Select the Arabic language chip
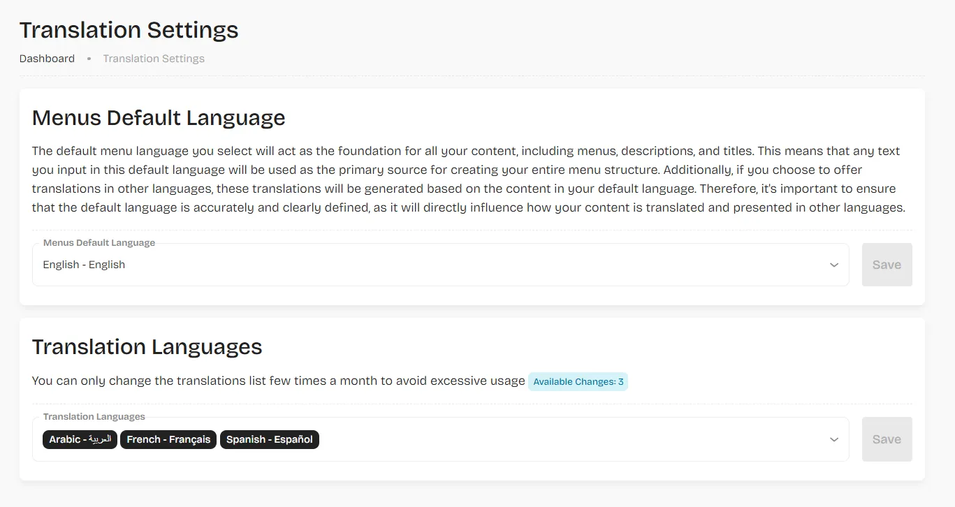 click(80, 439)
